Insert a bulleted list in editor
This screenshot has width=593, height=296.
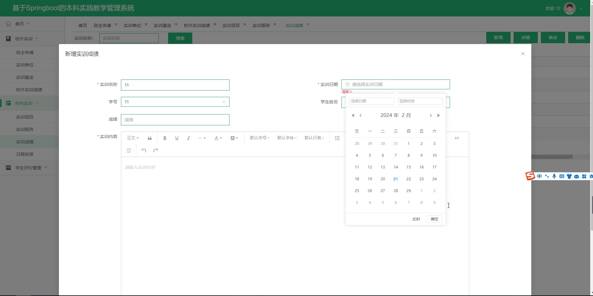(337, 138)
